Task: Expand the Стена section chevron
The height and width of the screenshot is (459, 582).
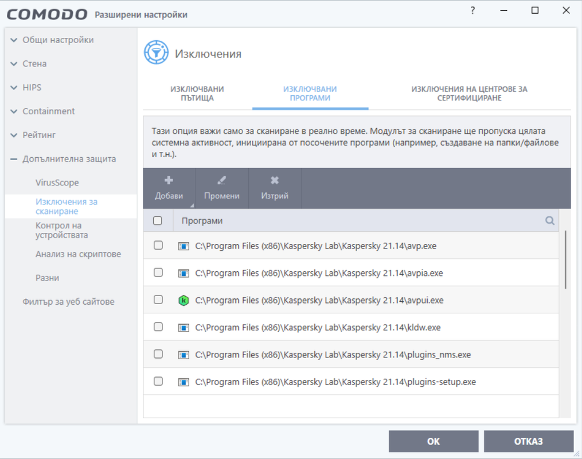Action: [x=14, y=64]
